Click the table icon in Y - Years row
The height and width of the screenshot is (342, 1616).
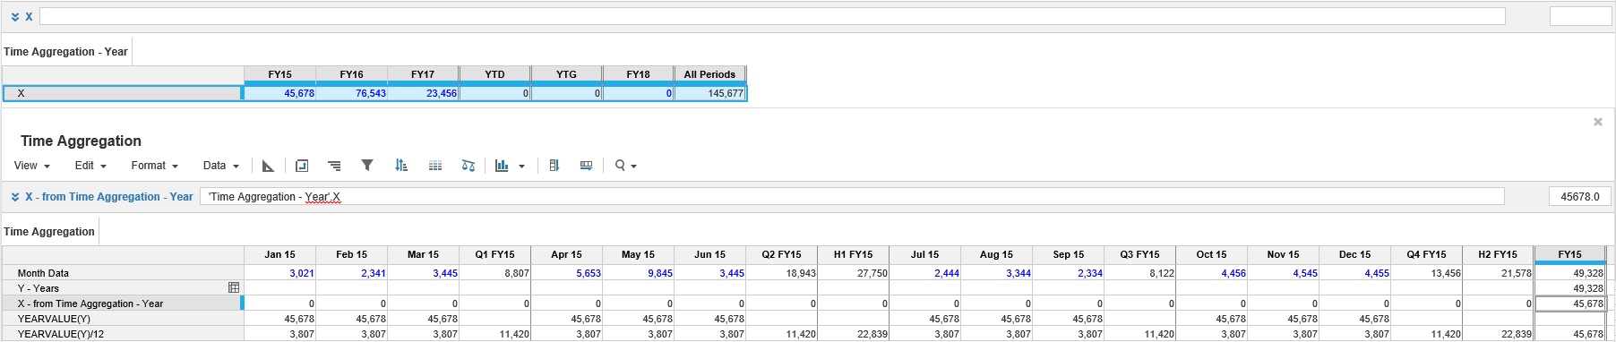(234, 288)
